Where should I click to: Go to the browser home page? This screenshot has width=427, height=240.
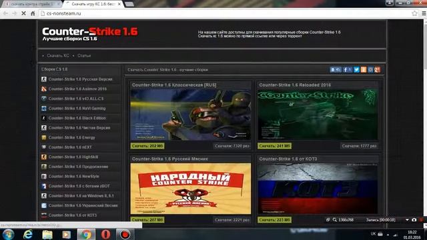pyautogui.click(x=33, y=13)
